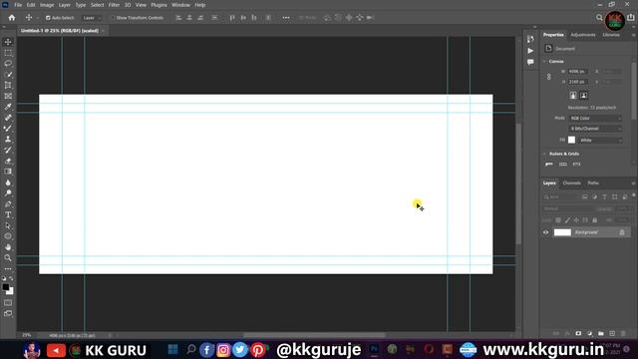Click the Home icon in options bar
638x359 pixels.
click(12, 18)
